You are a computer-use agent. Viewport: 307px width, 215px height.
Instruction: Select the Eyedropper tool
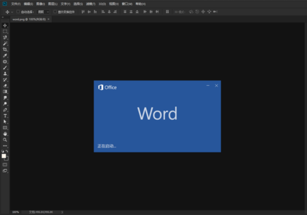click(x=5, y=56)
